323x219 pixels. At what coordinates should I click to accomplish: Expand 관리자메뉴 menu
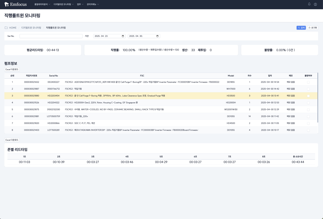pyautogui.click(x=93, y=4)
